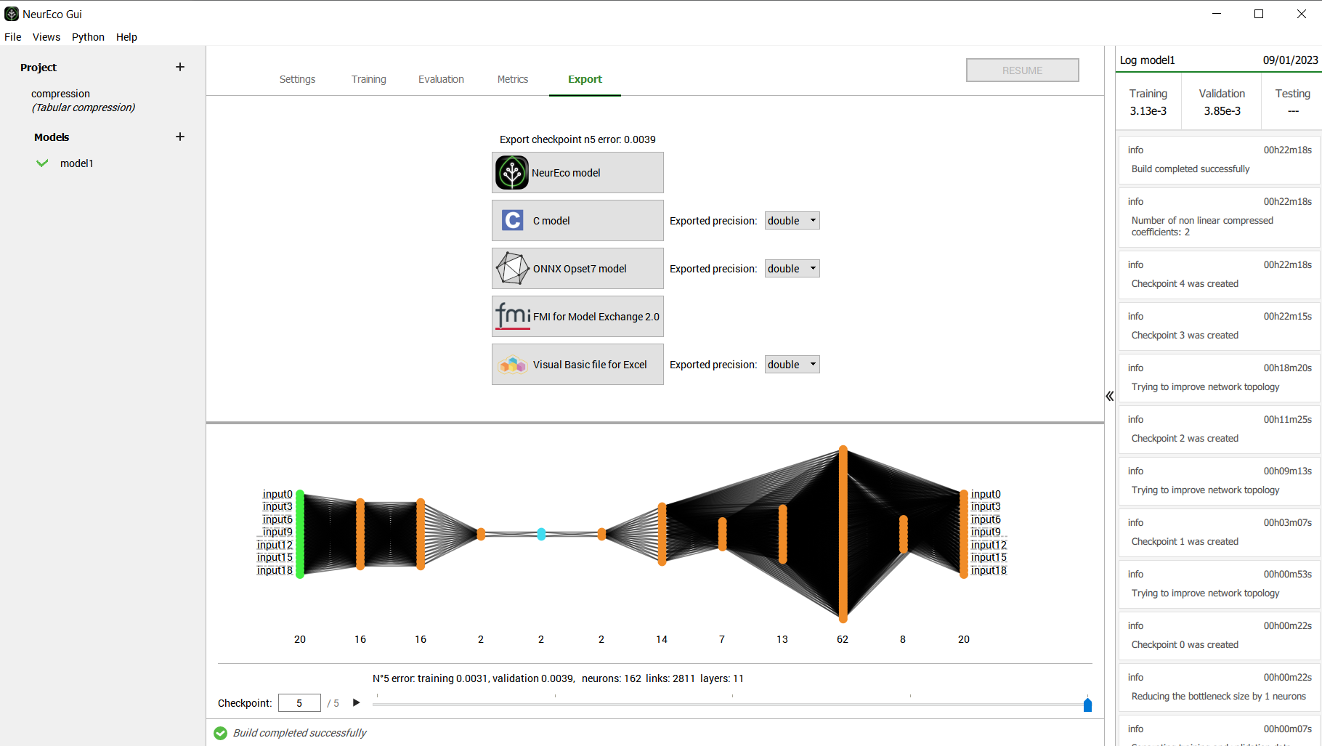Click the Training error value 3.13e-3
Viewport: 1322px width, 746px height.
click(x=1148, y=111)
